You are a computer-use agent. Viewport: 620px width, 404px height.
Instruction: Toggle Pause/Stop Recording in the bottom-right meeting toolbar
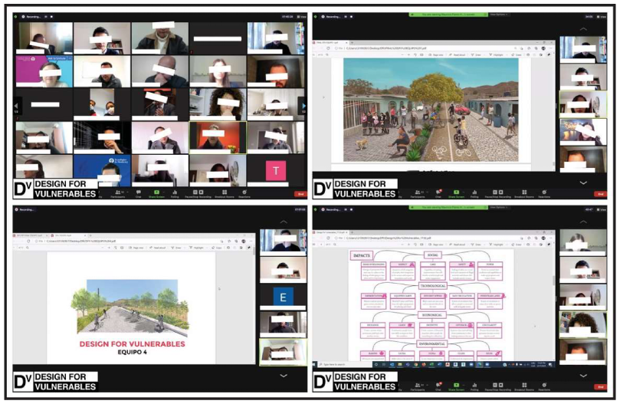coord(497,384)
